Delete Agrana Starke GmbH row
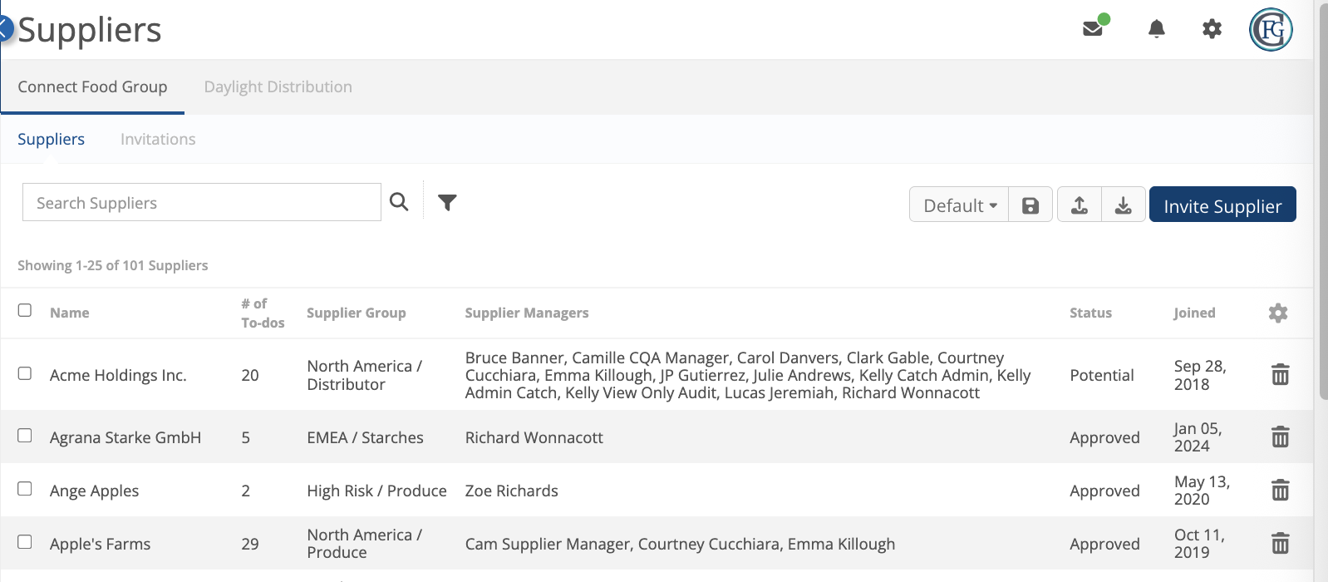 (x=1281, y=436)
